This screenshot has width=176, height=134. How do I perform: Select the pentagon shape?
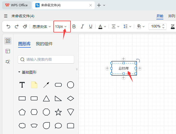(22, 112)
